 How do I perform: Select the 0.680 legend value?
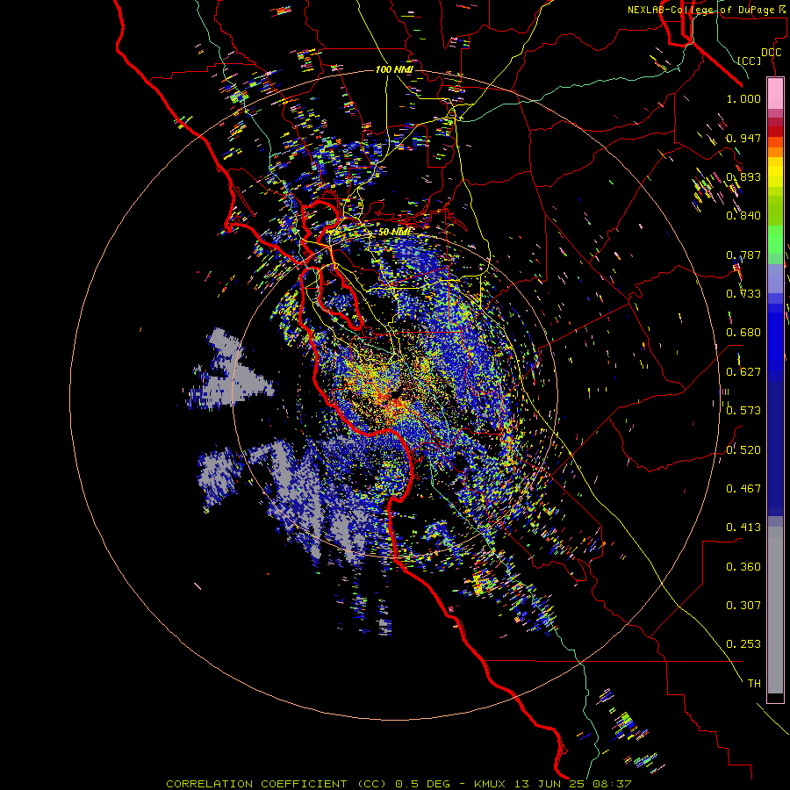[743, 333]
